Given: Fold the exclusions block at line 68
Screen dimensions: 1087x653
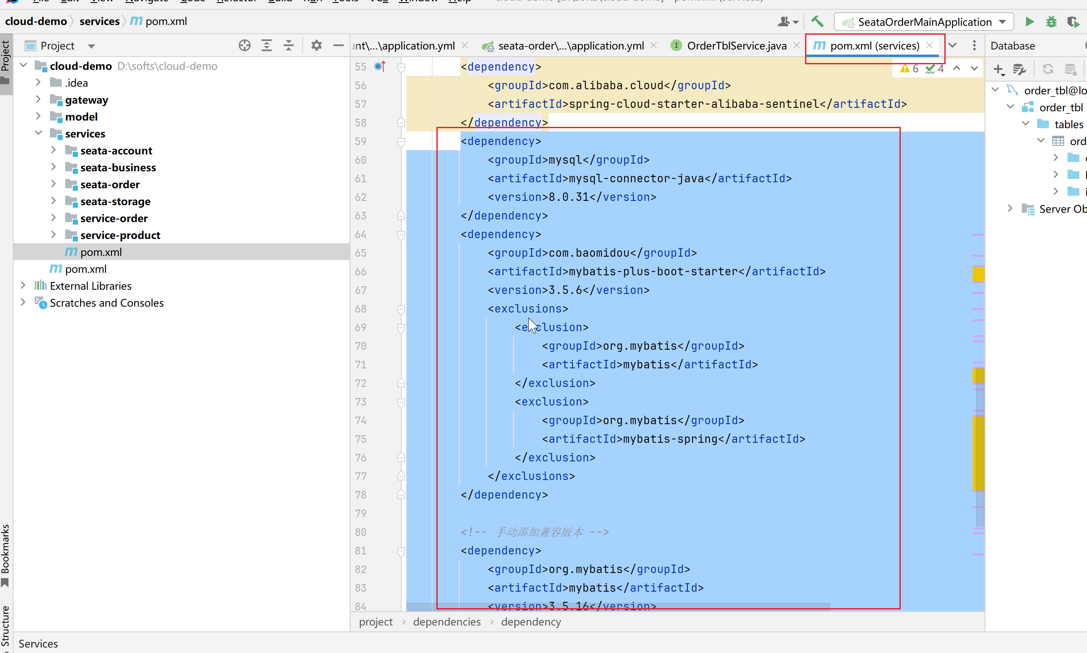Looking at the screenshot, I should [x=401, y=309].
